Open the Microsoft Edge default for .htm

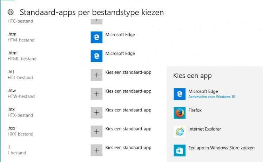tap(120, 35)
